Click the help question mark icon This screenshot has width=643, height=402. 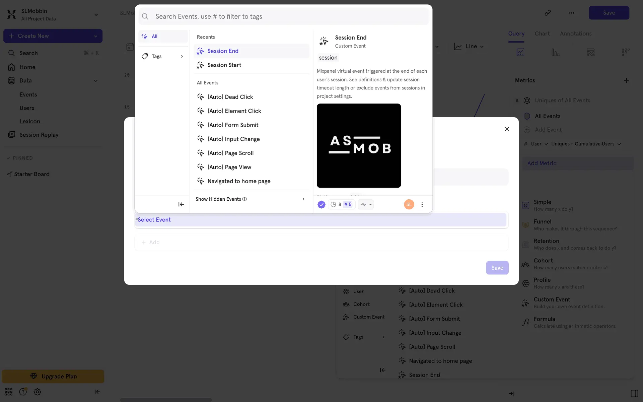23,392
